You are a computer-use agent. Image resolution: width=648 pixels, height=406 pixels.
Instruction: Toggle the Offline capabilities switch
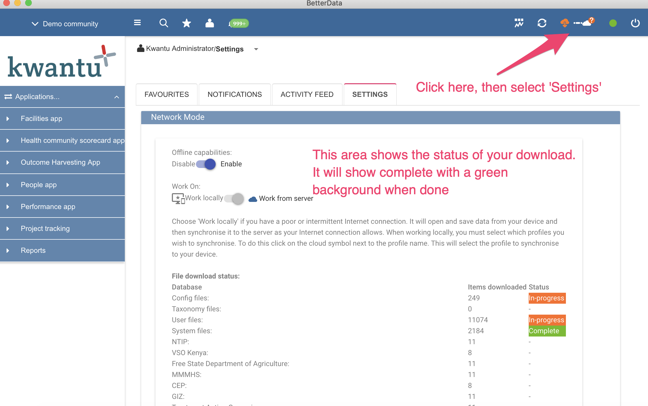206,164
